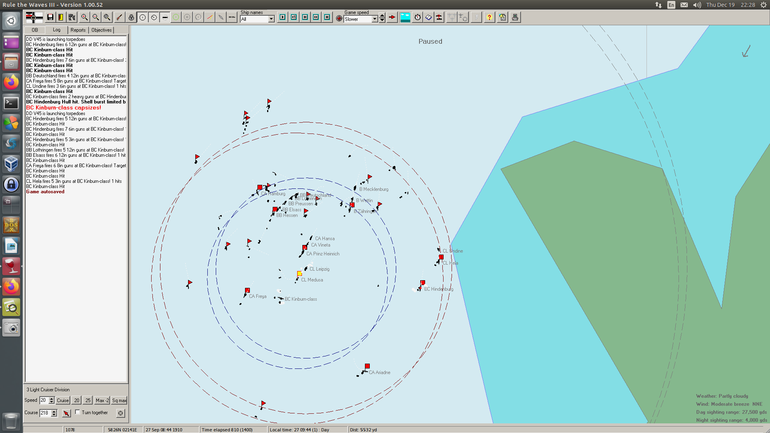Click the volume icon in system tray
770x433 pixels.
(x=697, y=5)
